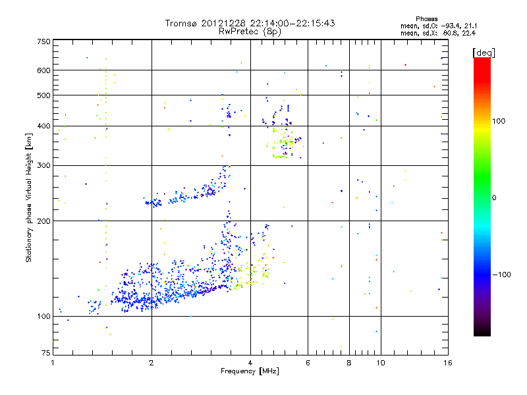Click the '500' y-axis tick label

(x=43, y=95)
